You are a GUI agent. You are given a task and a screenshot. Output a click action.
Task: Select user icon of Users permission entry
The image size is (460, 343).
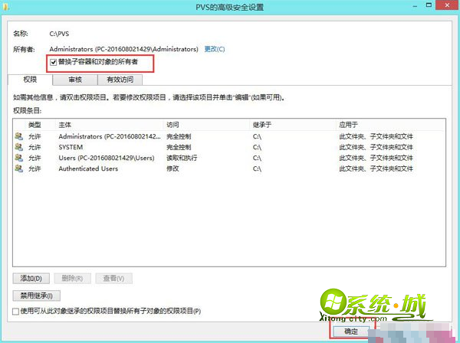(x=18, y=158)
